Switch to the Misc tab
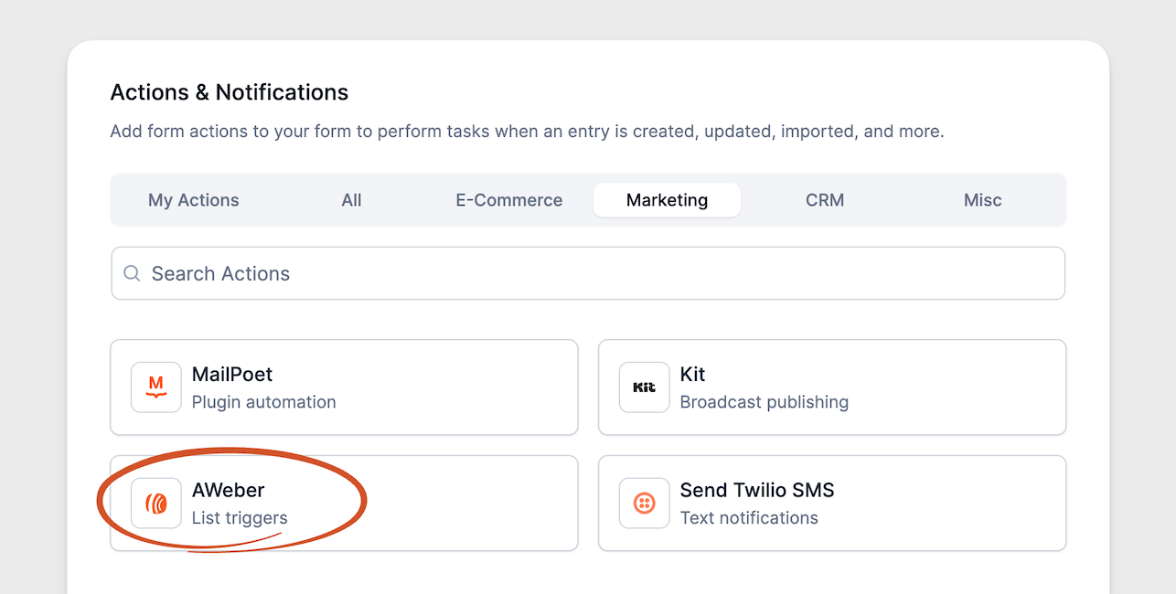The height and width of the screenshot is (594, 1176). click(x=983, y=200)
